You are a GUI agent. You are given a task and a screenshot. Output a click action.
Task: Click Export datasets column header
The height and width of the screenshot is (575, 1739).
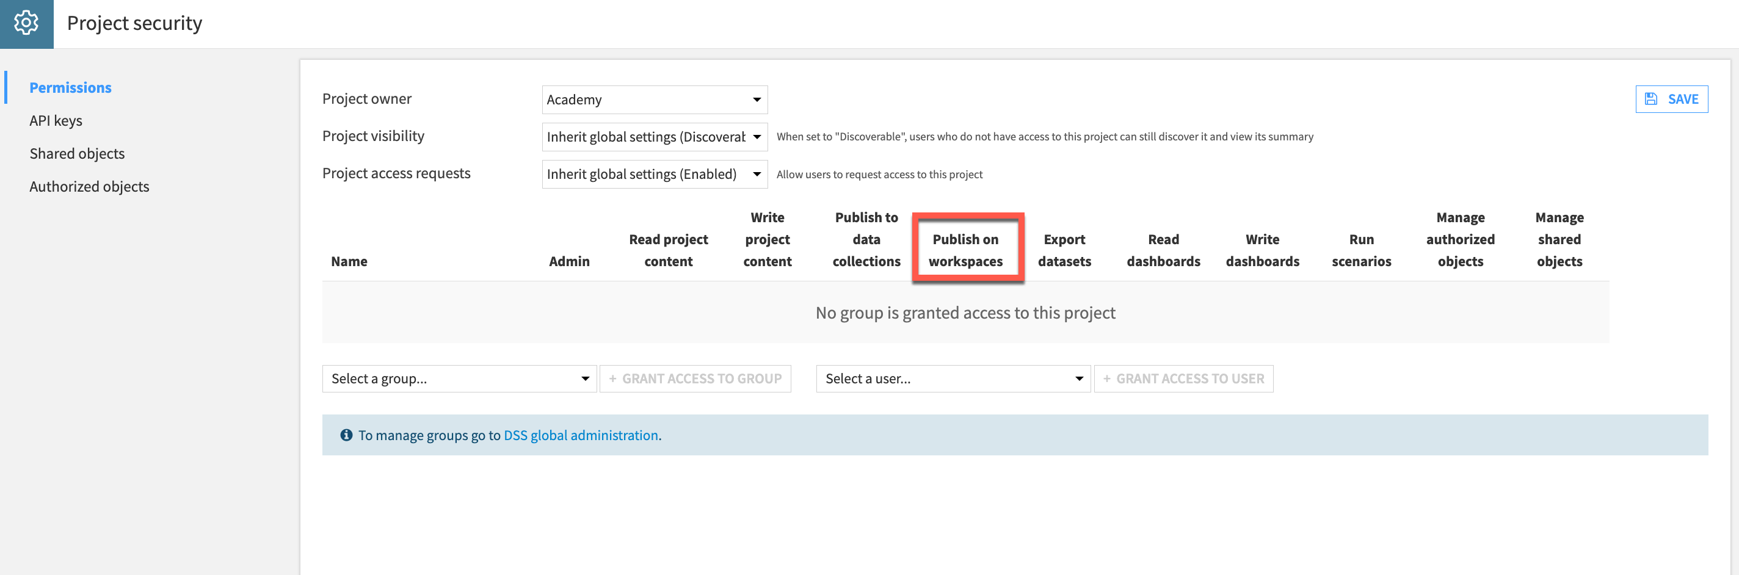[x=1064, y=250]
